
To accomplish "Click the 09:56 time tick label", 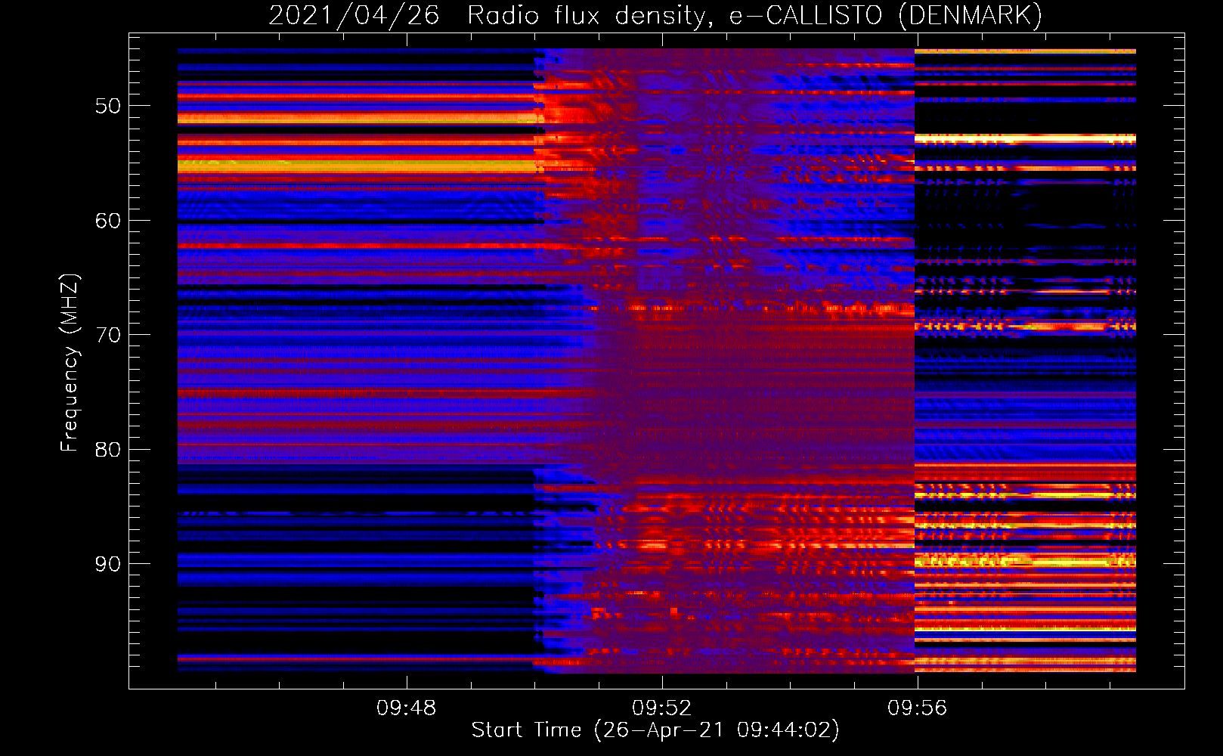I will pyautogui.click(x=917, y=708).
